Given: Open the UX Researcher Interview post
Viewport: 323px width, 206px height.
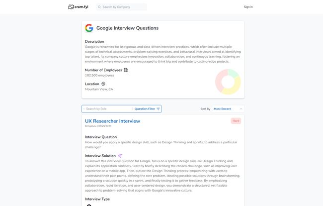Looking at the screenshot, I should (x=112, y=121).
